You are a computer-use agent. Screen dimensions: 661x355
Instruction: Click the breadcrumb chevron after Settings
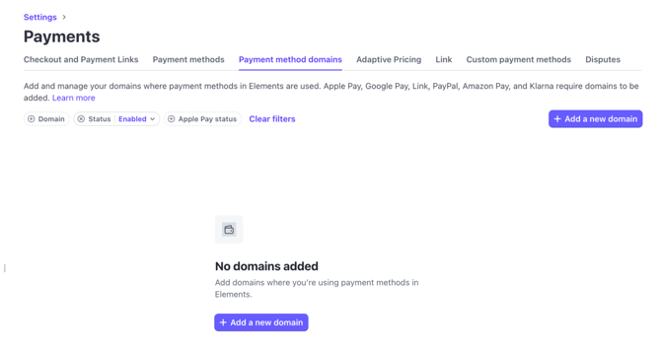coord(64,18)
